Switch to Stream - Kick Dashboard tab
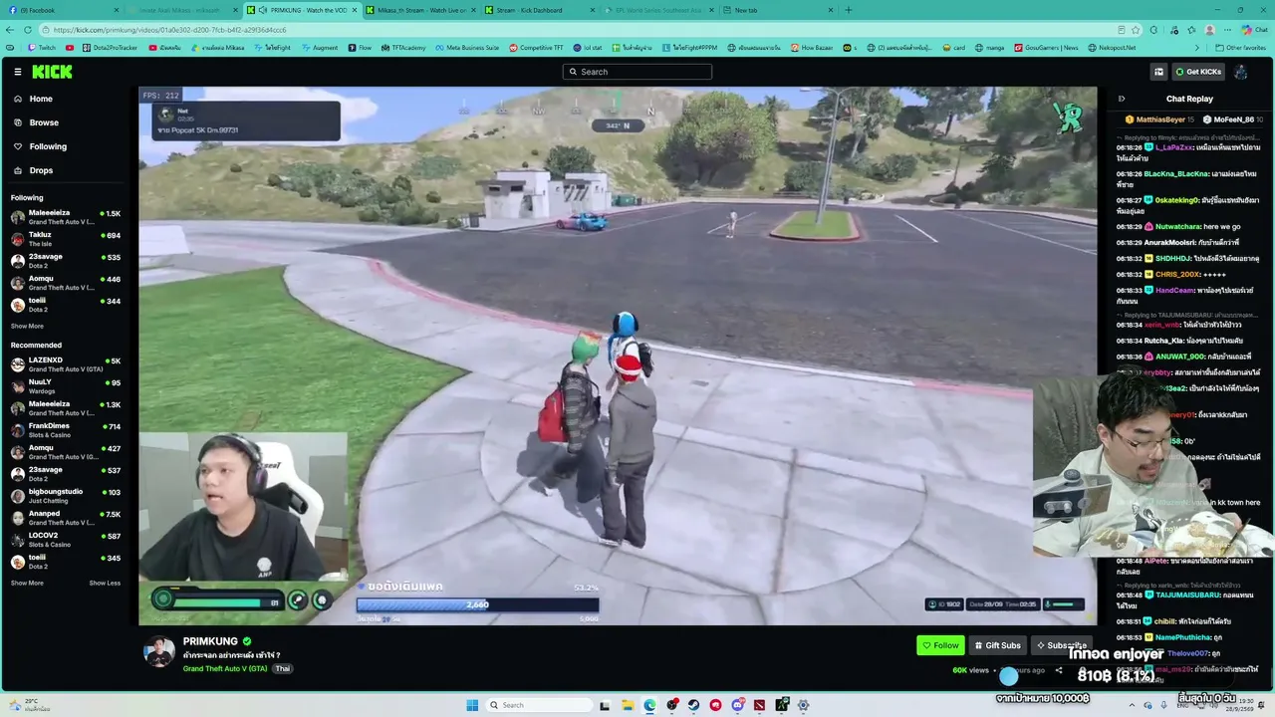The image size is (1275, 717). pos(538,10)
